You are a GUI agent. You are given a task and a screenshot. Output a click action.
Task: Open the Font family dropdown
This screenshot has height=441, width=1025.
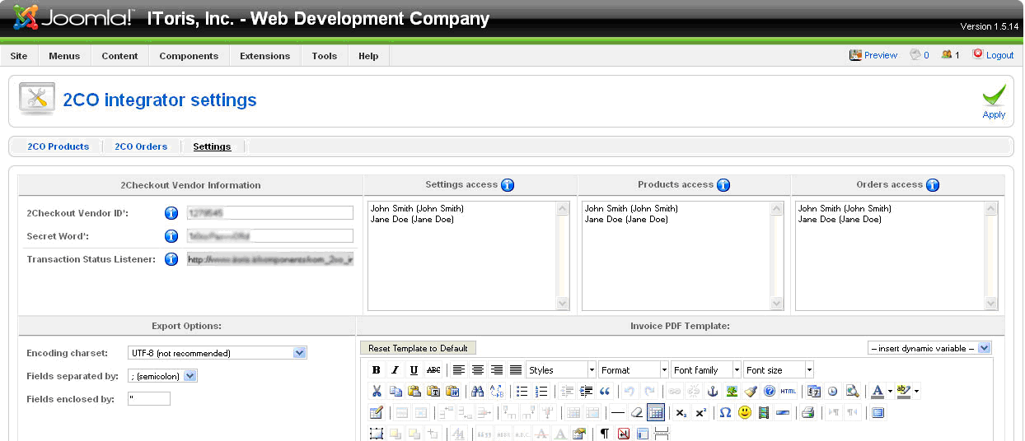[706, 370]
